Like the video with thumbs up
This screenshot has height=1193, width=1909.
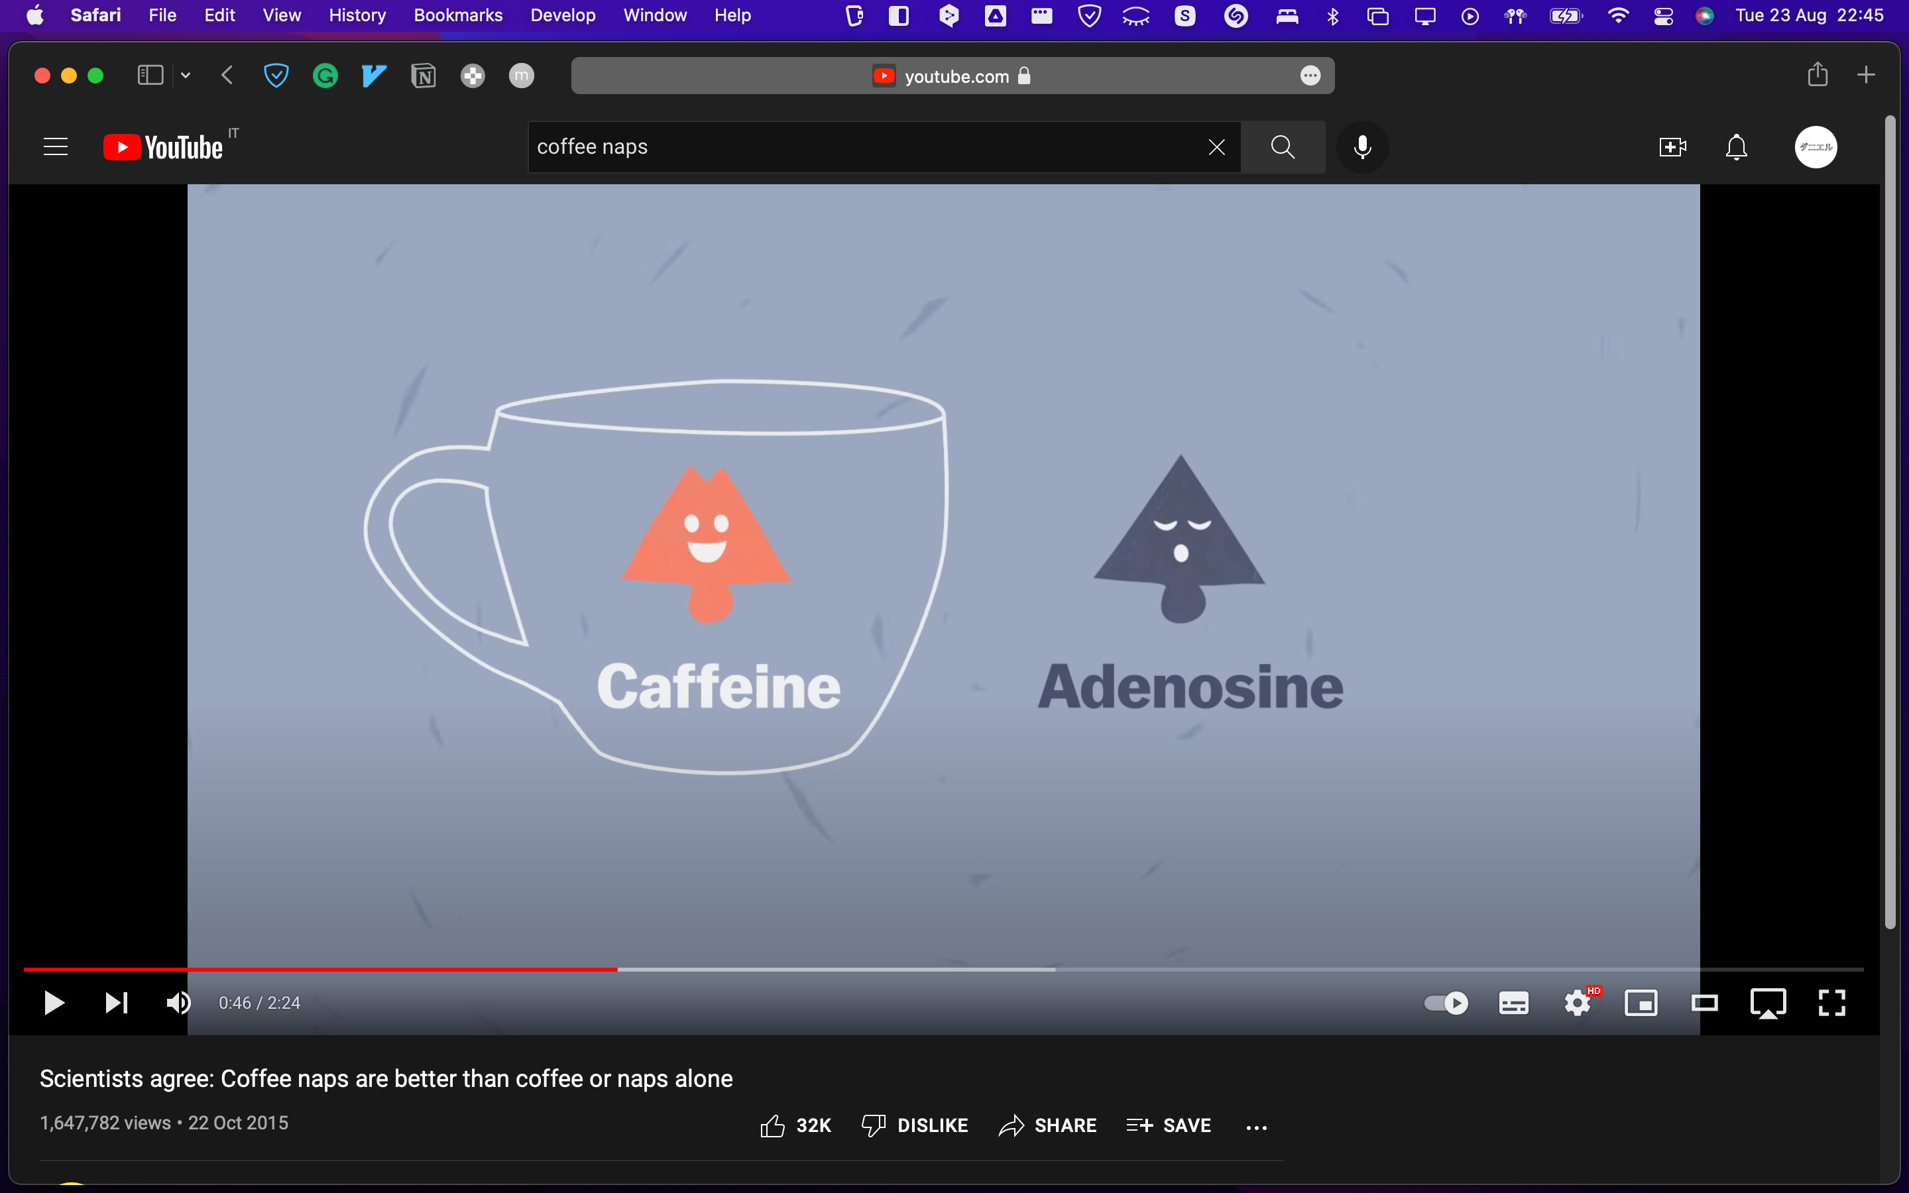pos(773,1125)
